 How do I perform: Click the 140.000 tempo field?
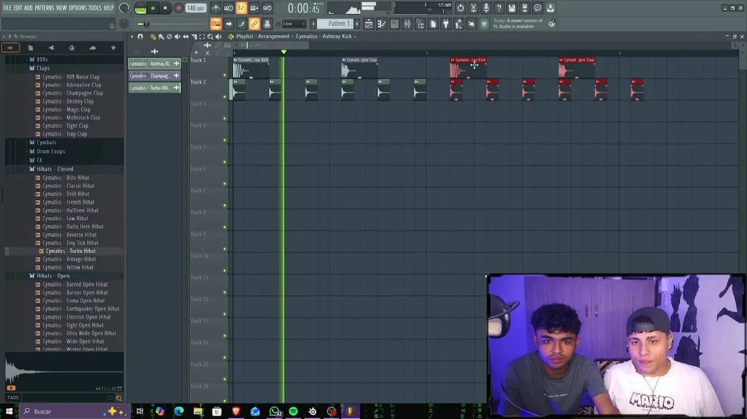196,8
